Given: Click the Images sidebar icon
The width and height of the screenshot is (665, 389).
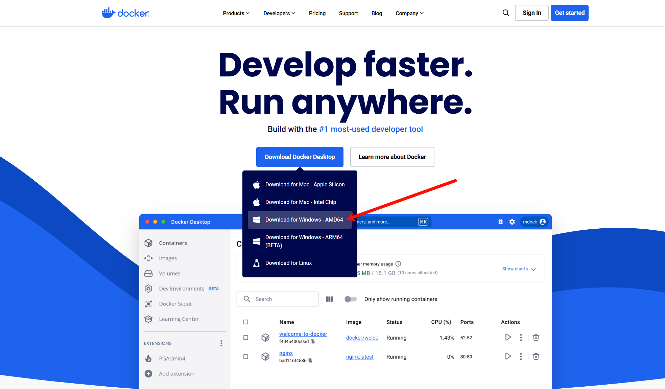Looking at the screenshot, I should point(148,258).
